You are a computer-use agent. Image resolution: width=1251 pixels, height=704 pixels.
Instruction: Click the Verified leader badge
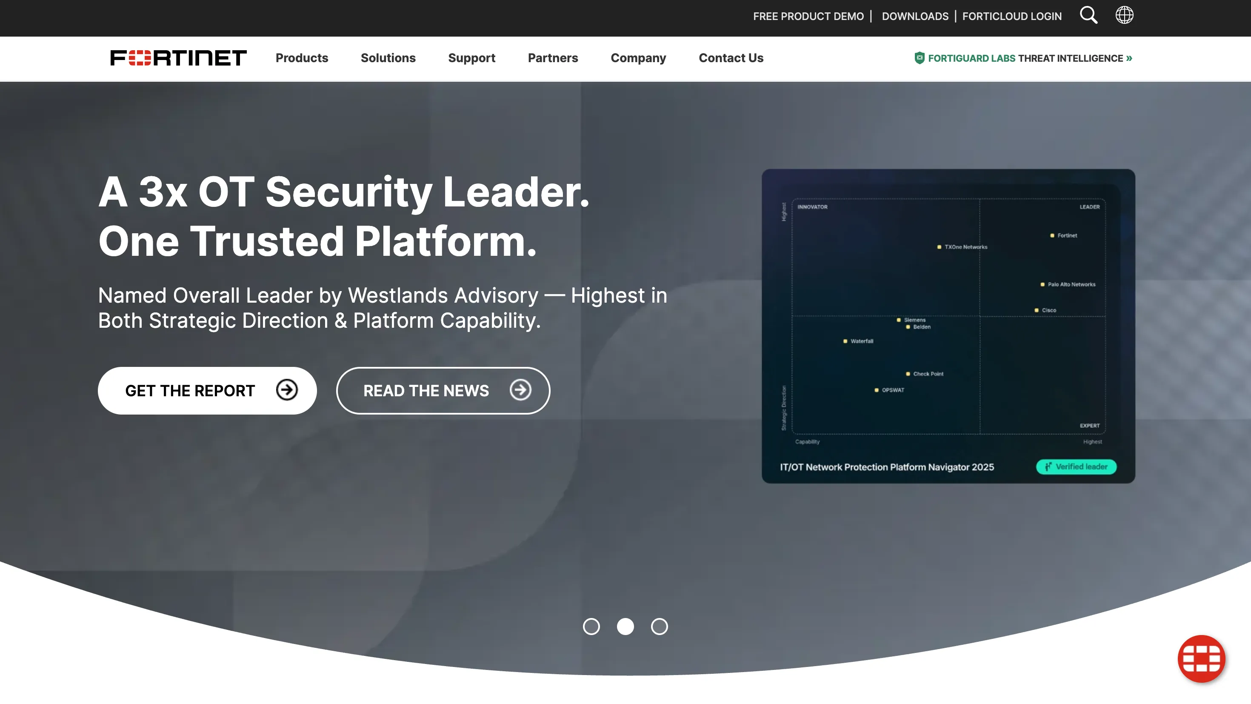tap(1076, 466)
